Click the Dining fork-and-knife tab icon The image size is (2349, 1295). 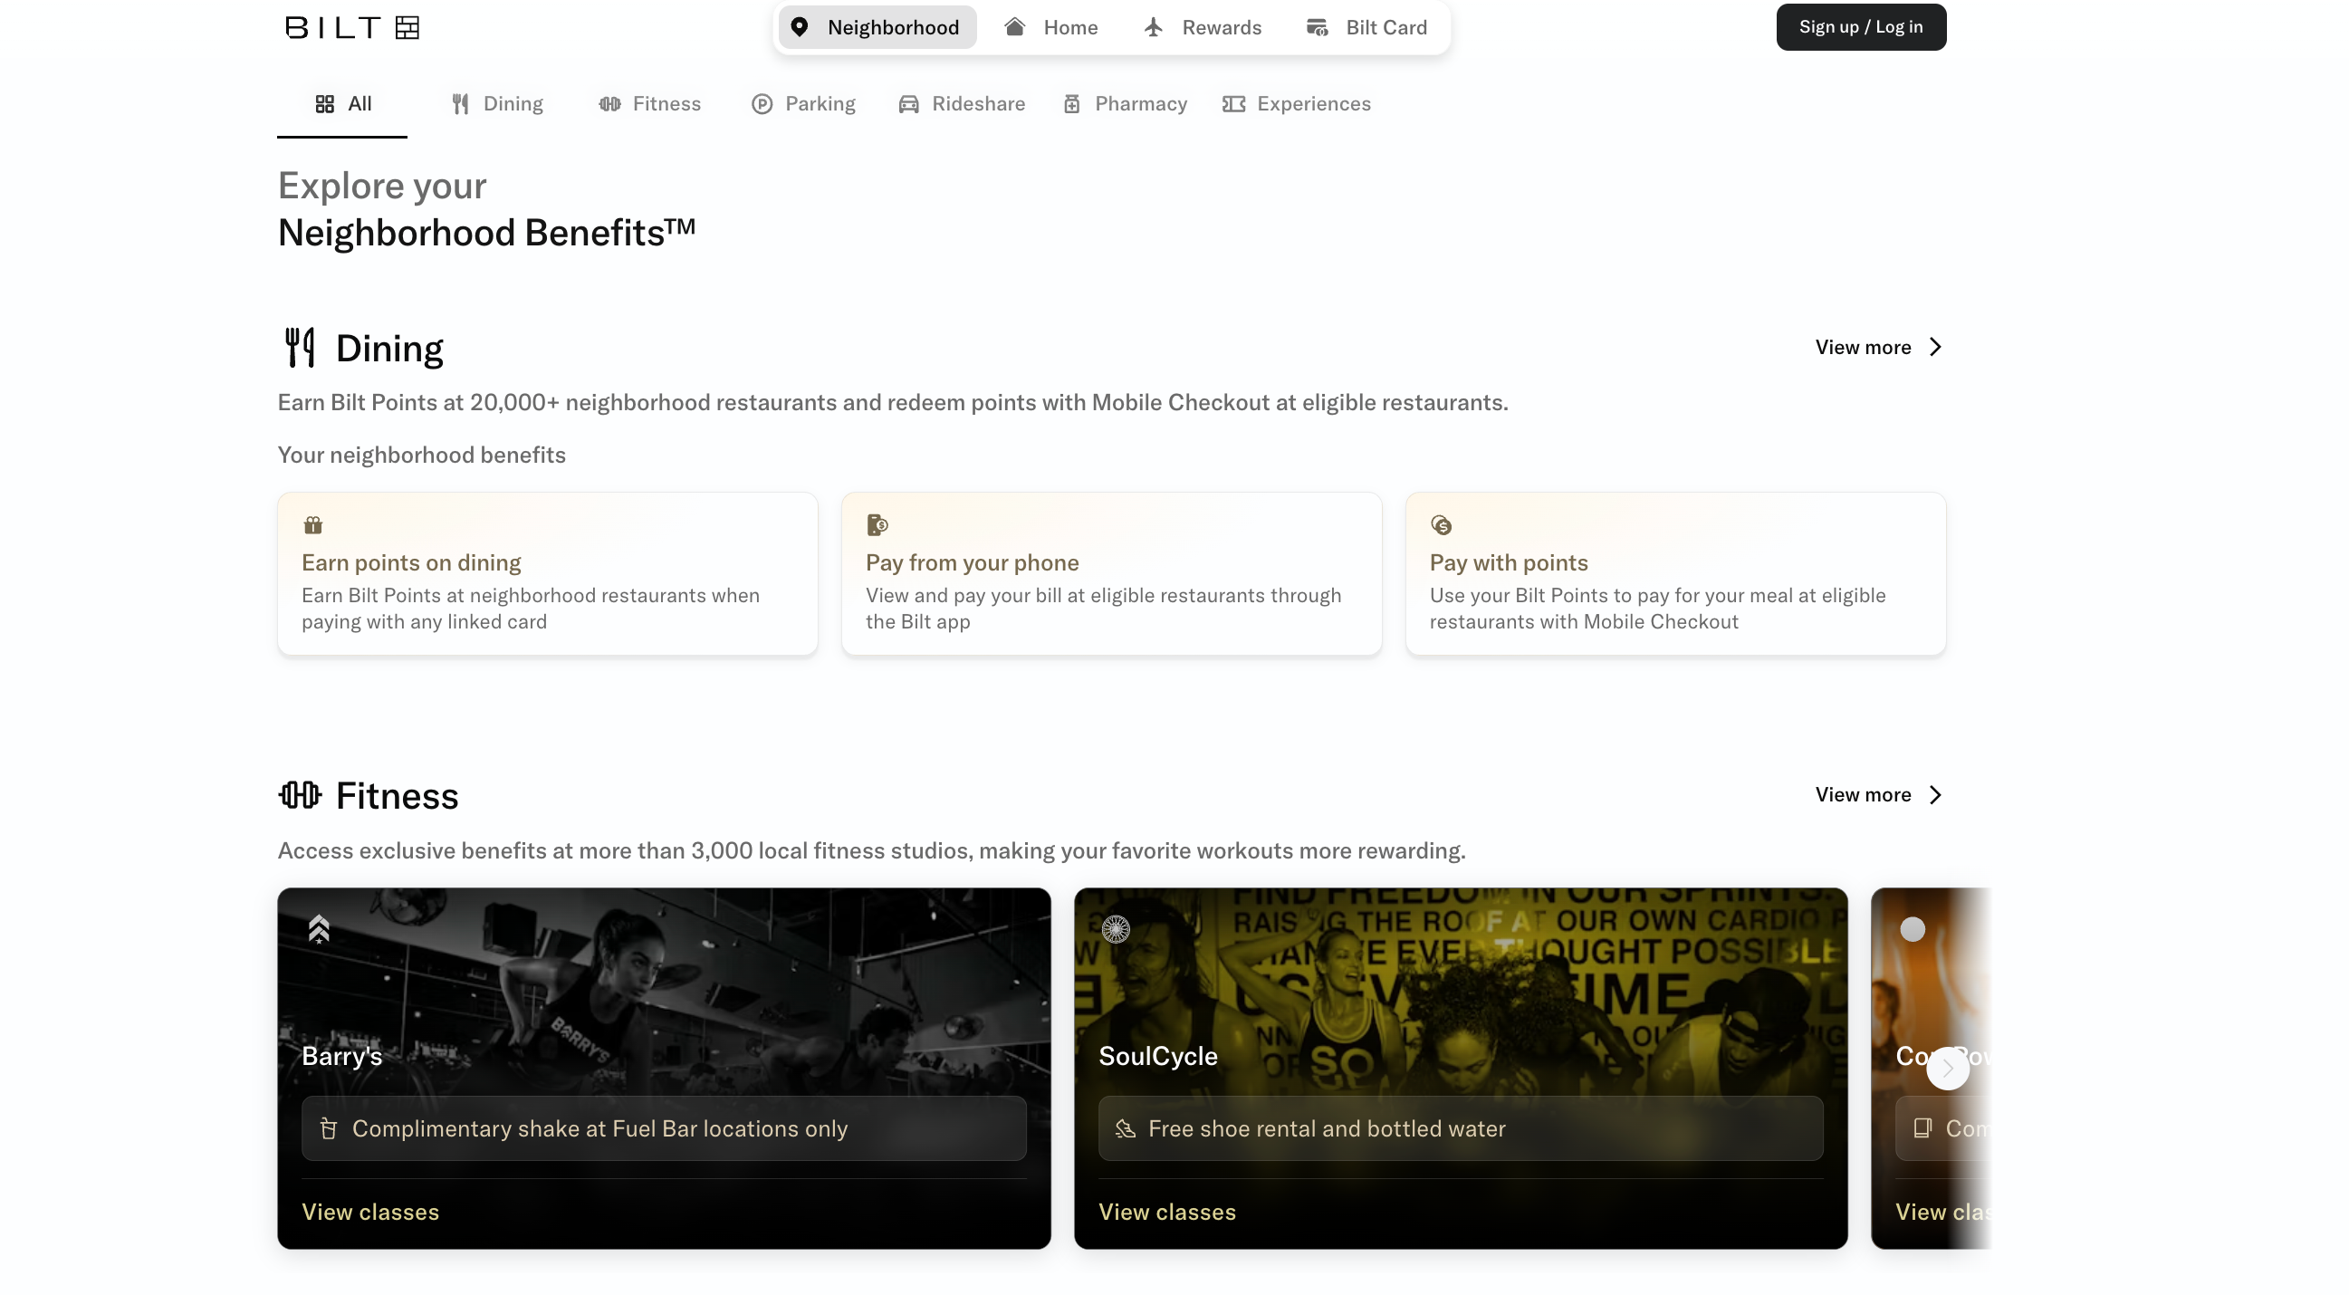coord(461,104)
